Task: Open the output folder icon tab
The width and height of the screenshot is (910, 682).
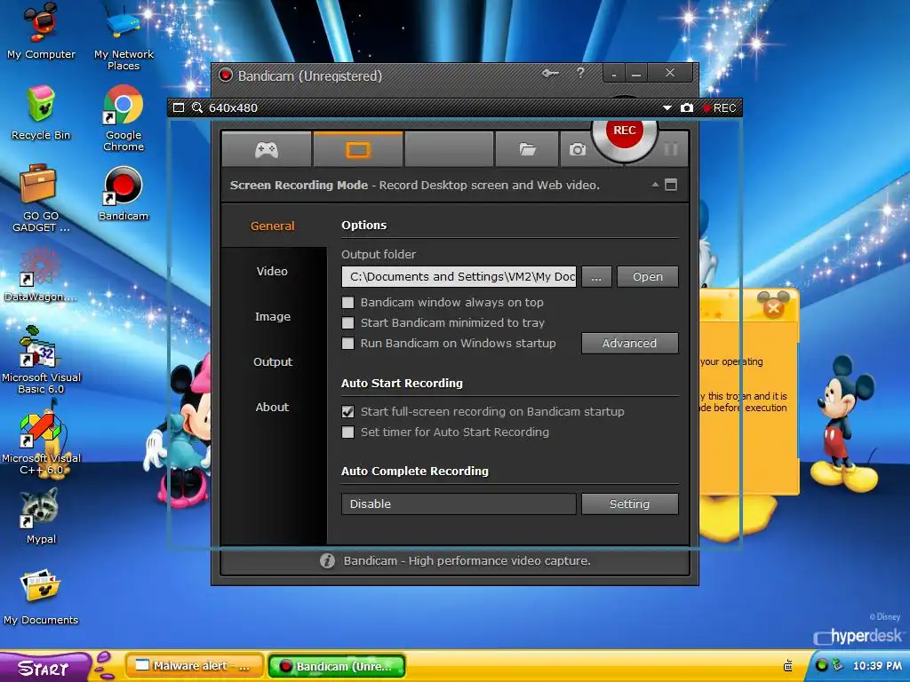Action: pos(527,149)
